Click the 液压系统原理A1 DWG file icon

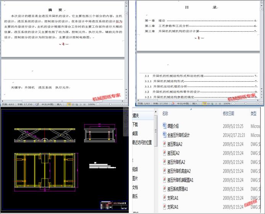click(x=164, y=189)
